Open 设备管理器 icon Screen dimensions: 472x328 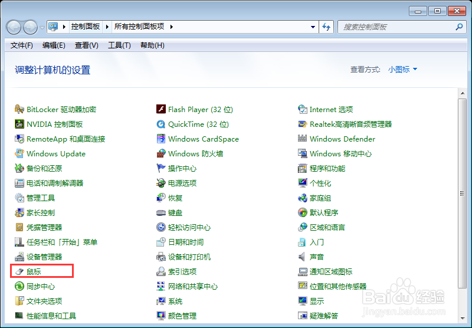pos(19,257)
